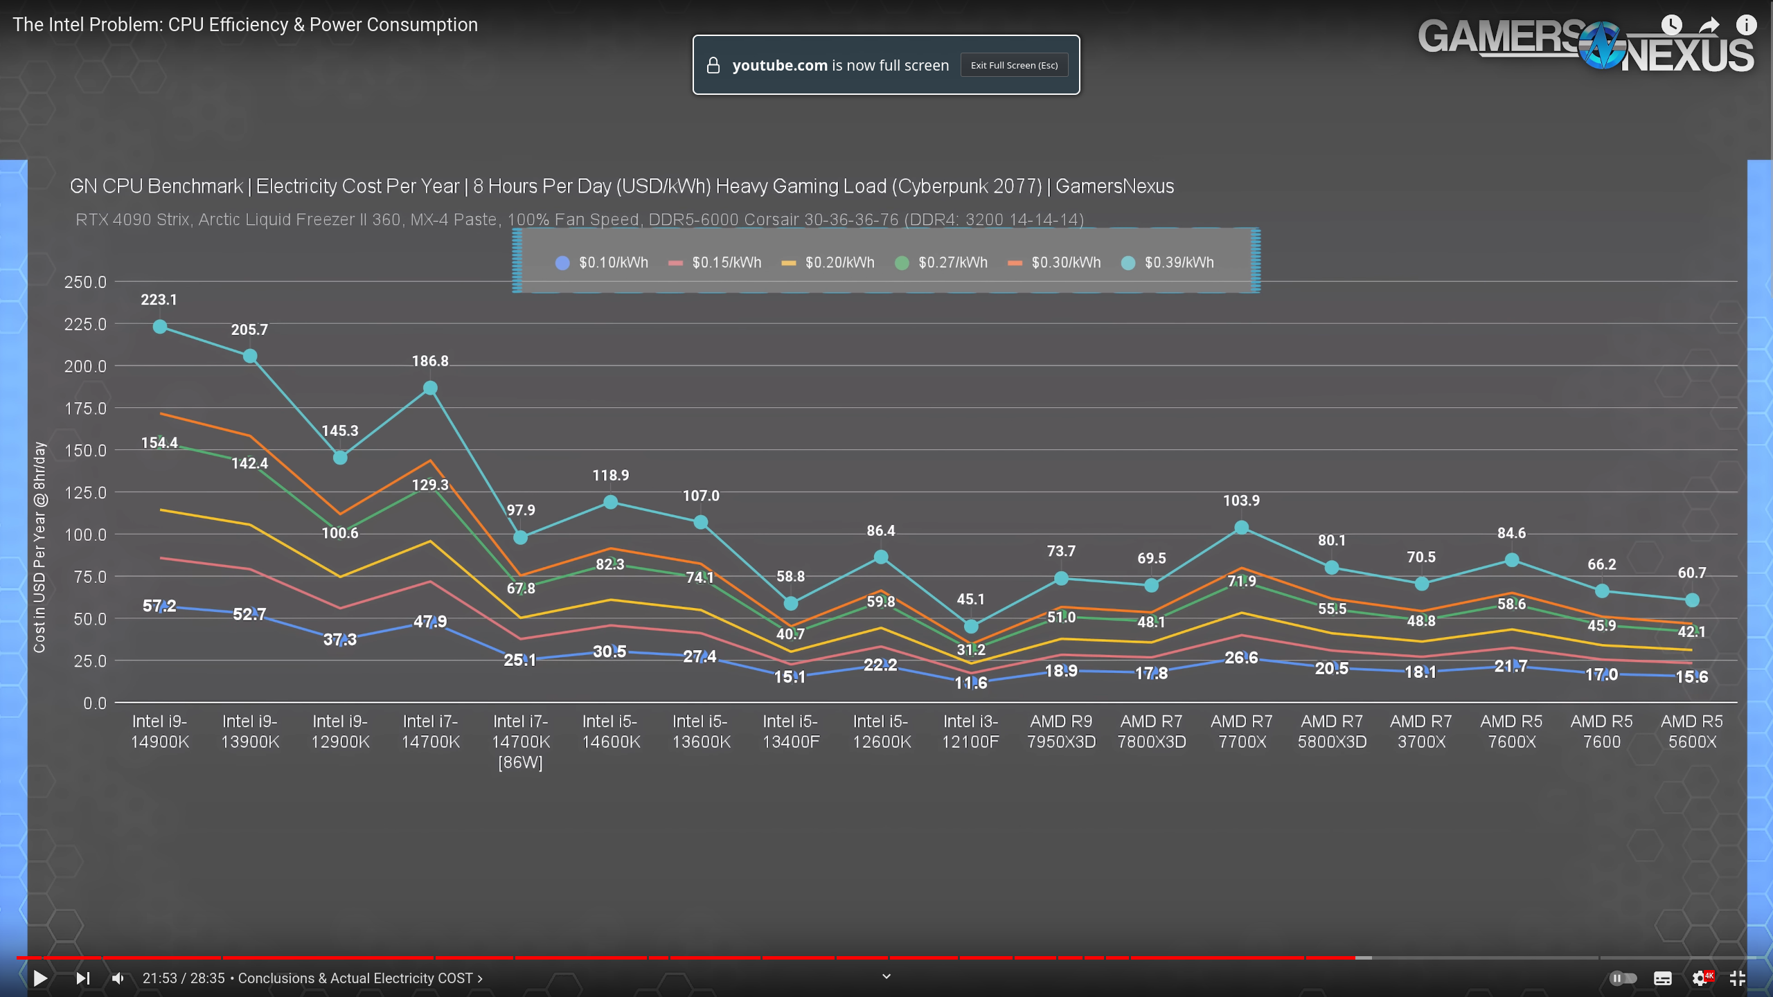1773x997 pixels.
Task: Open the video title link
Action: 245,25
